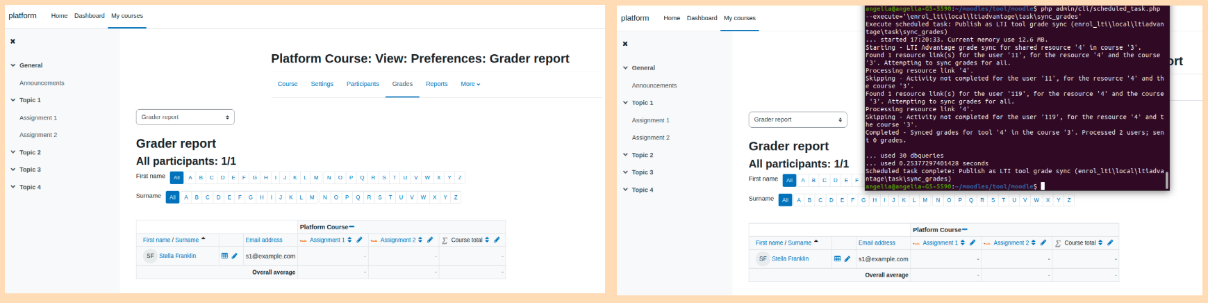Sort Assignment 1 column arrows in left window
Screen dimensions: 1208x303
(x=349, y=240)
